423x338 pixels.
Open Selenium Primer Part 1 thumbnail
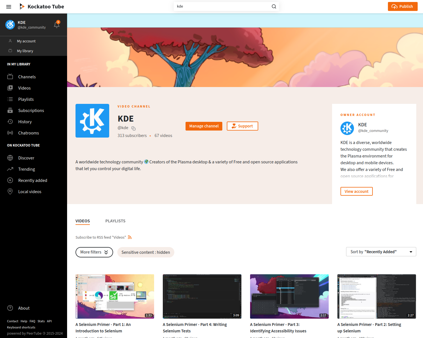[x=115, y=296]
